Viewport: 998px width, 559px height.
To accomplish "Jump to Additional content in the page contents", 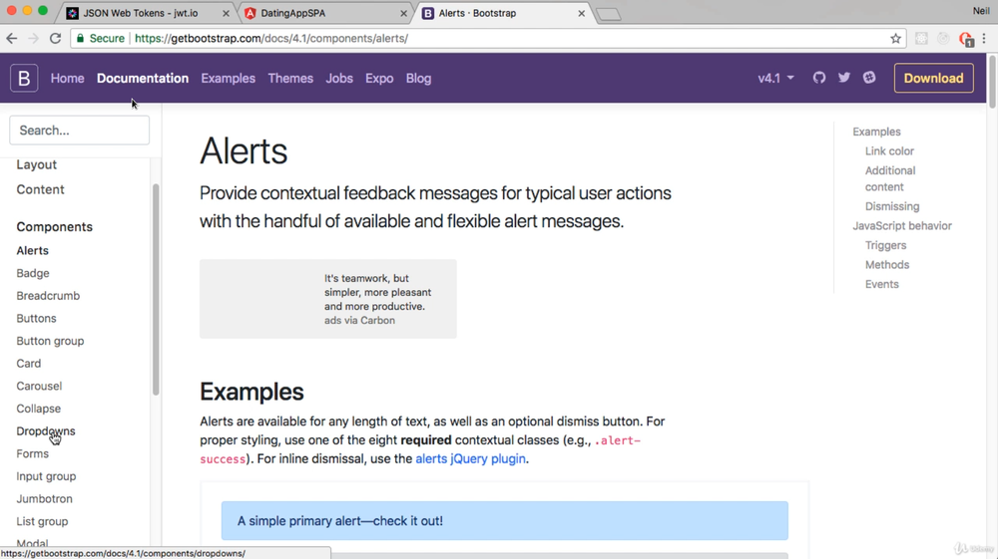I will point(890,178).
